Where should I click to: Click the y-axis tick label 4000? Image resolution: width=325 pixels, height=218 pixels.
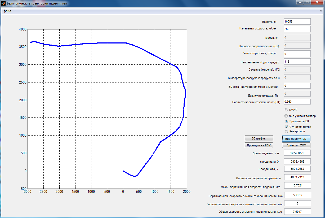[x=23, y=29]
